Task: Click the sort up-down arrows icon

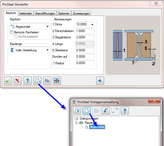Action: 115,111
